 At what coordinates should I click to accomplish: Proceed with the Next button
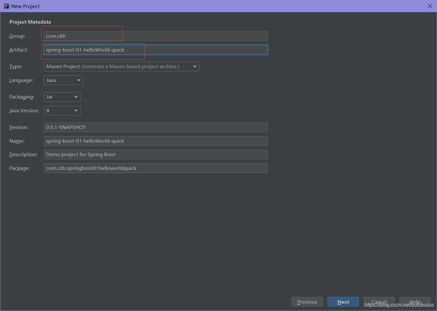343,302
